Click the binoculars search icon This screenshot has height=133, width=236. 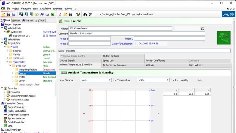click(x=85, y=14)
